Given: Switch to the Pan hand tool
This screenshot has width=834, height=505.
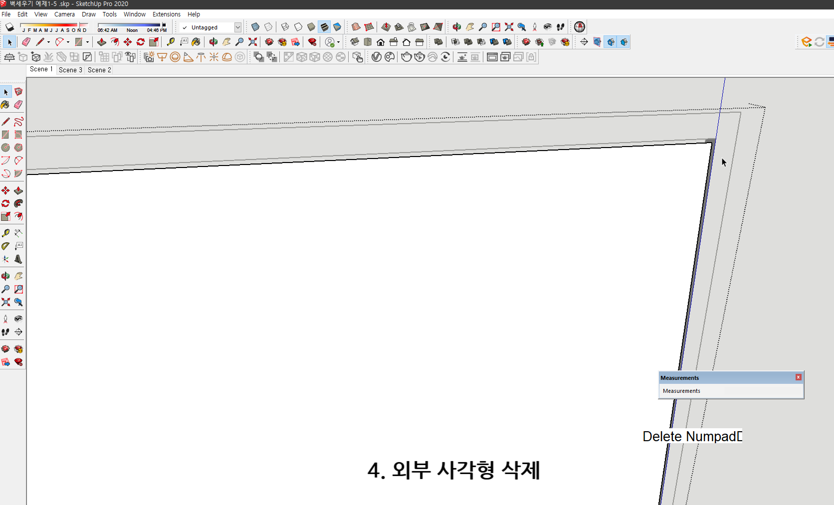Looking at the screenshot, I should (x=226, y=42).
